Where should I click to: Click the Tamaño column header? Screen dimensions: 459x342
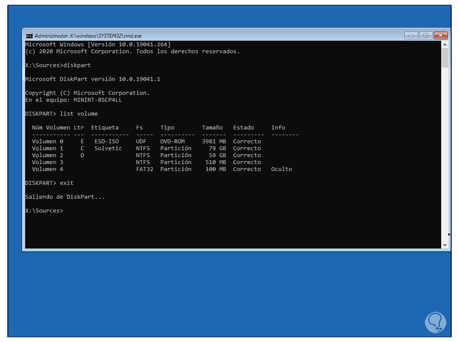pos(212,128)
